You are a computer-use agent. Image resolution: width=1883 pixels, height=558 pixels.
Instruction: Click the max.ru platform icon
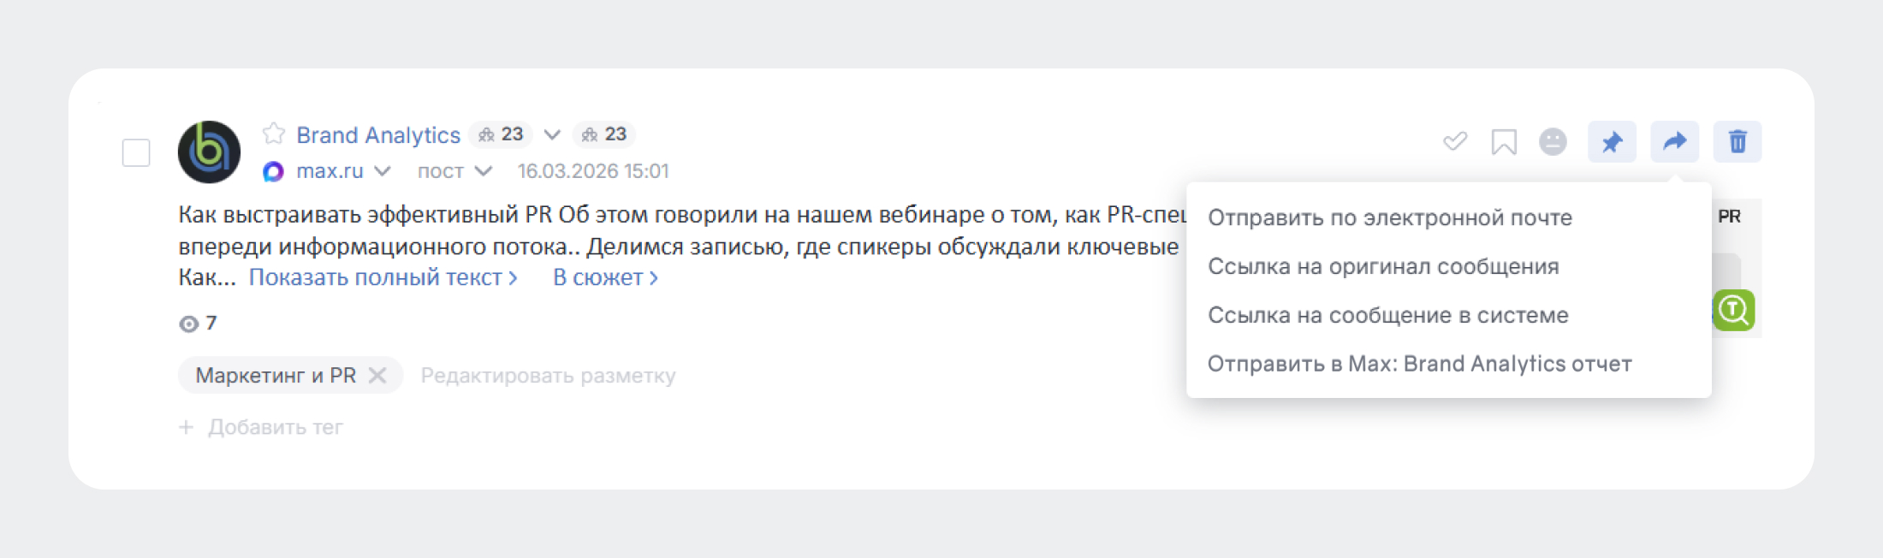(x=274, y=171)
